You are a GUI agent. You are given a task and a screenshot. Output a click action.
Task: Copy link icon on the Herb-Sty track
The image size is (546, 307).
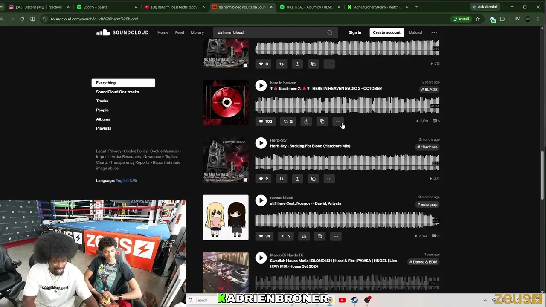point(313,179)
